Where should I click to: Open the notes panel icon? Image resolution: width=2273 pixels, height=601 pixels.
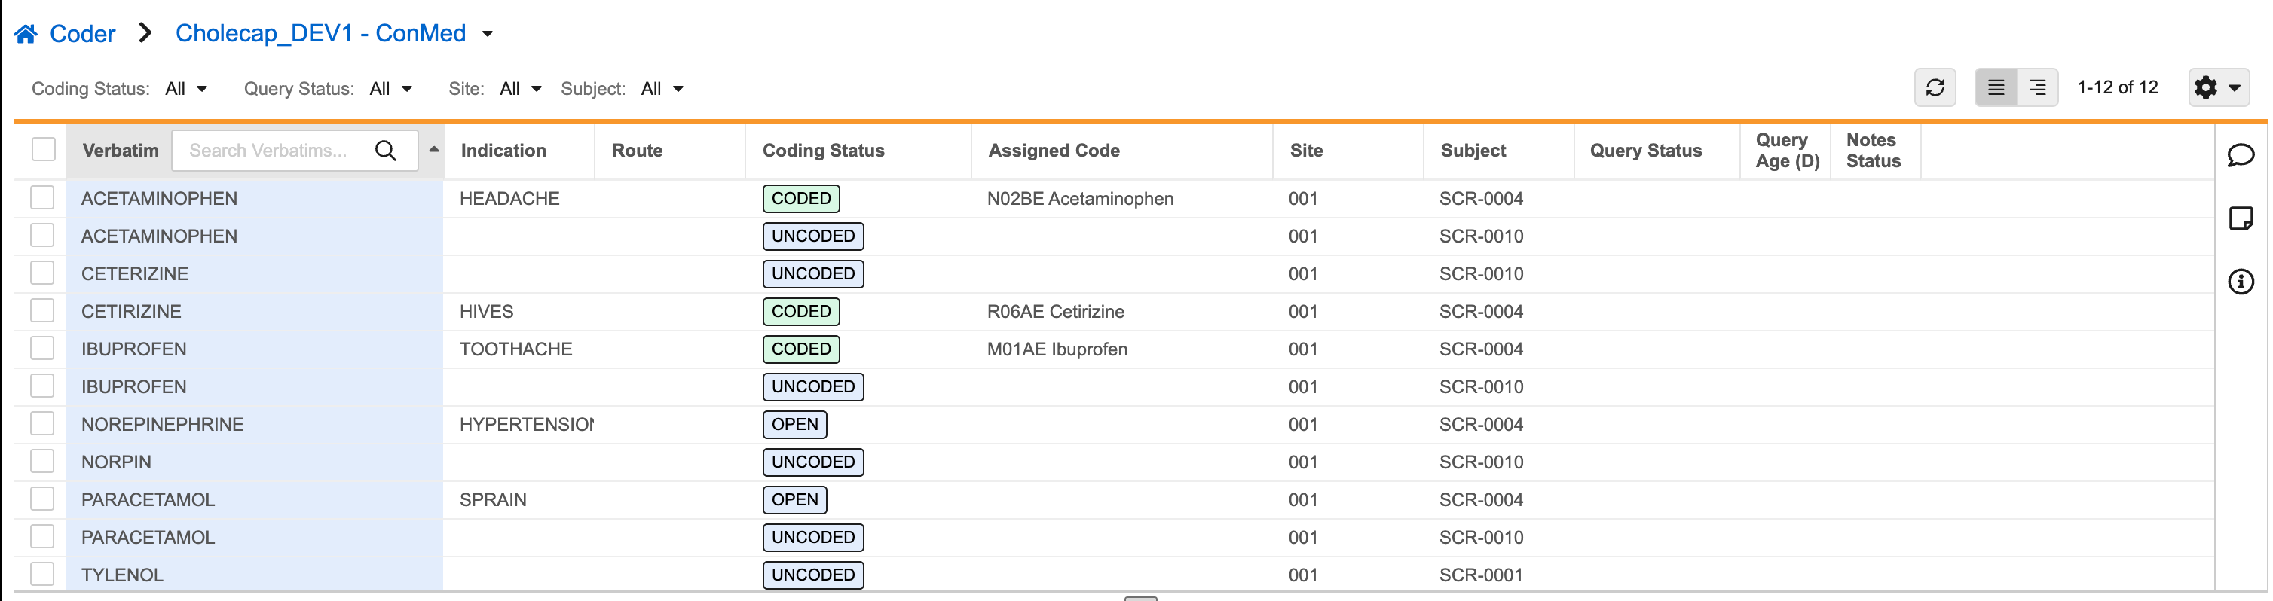pos(2241,218)
